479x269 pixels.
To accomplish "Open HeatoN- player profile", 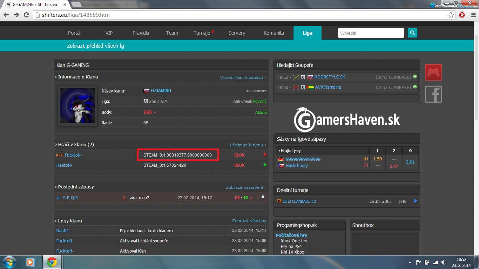I will click(65, 165).
